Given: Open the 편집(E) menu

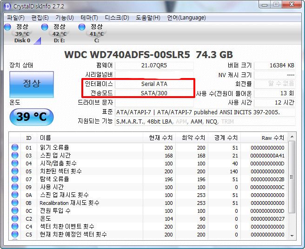Looking at the screenshot, I should [x=40, y=18].
